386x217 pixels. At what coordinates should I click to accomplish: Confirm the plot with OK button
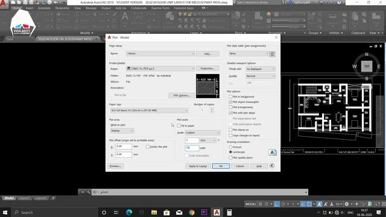pos(221,166)
